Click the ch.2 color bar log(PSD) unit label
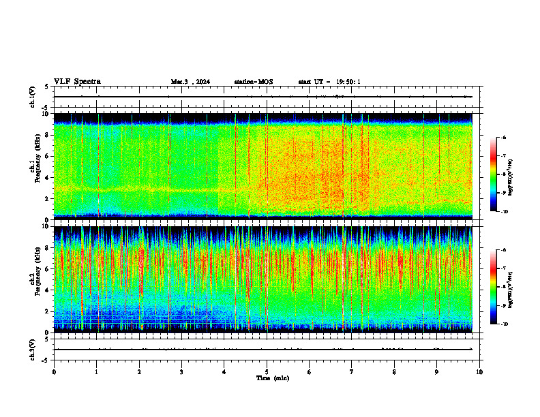 click(511, 290)
